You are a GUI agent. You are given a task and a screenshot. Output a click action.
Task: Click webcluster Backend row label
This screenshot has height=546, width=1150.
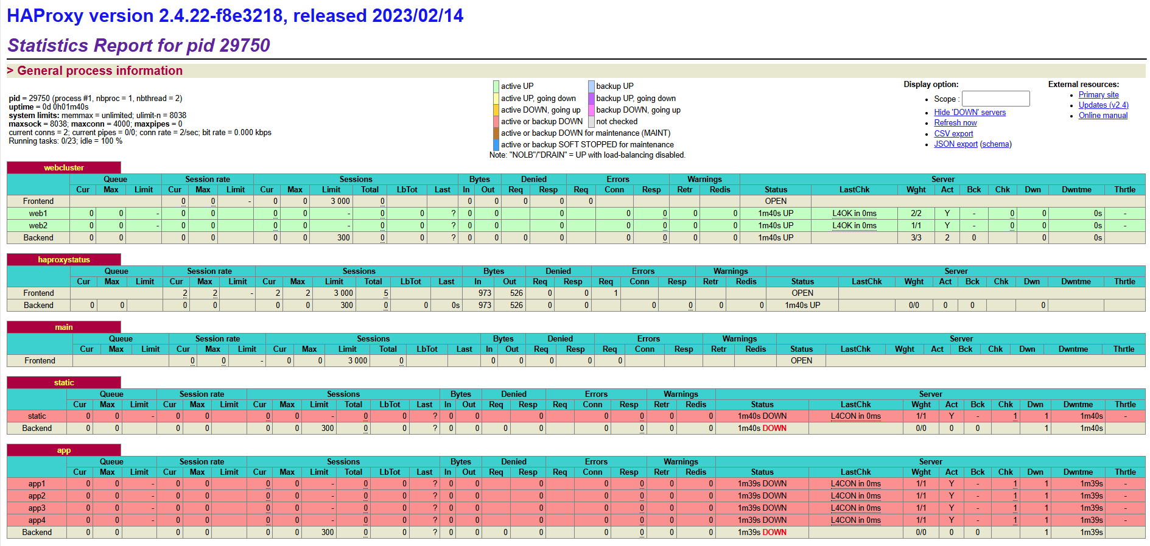pyautogui.click(x=38, y=237)
